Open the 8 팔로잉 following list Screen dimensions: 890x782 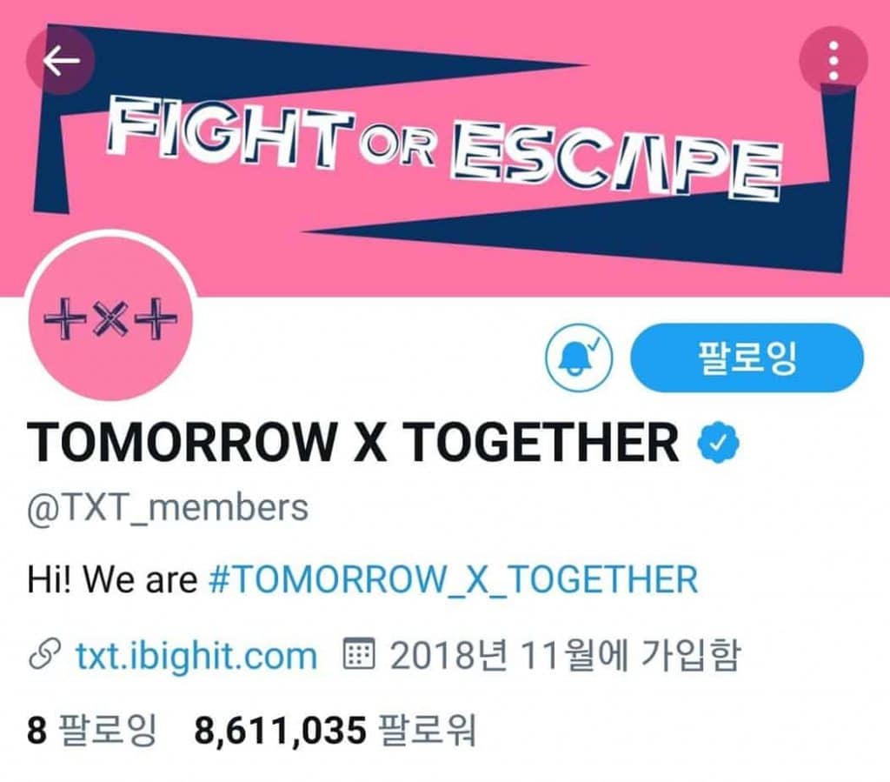pos(91,730)
